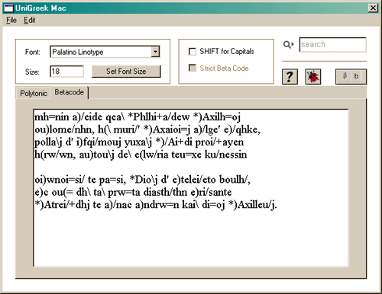The image size is (382, 294).
Task: Toggle the Strict Beta Code checkbox
Action: [193, 68]
